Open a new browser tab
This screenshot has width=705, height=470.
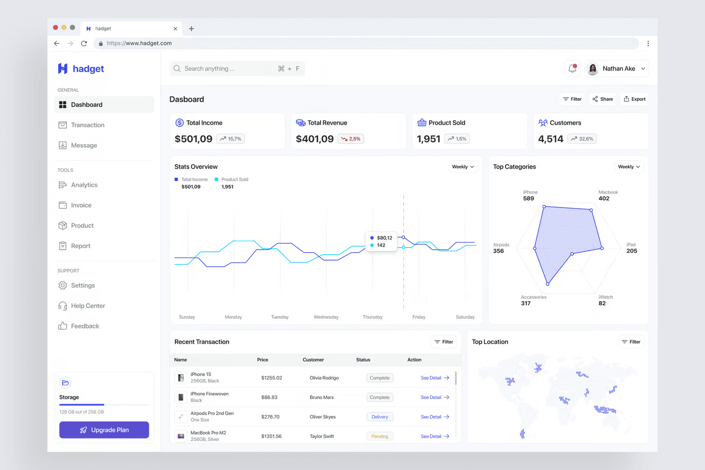(191, 29)
